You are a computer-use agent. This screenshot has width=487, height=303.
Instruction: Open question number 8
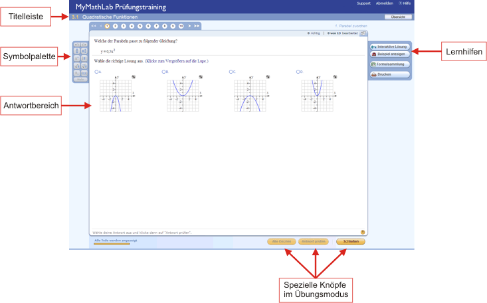tap(165, 26)
